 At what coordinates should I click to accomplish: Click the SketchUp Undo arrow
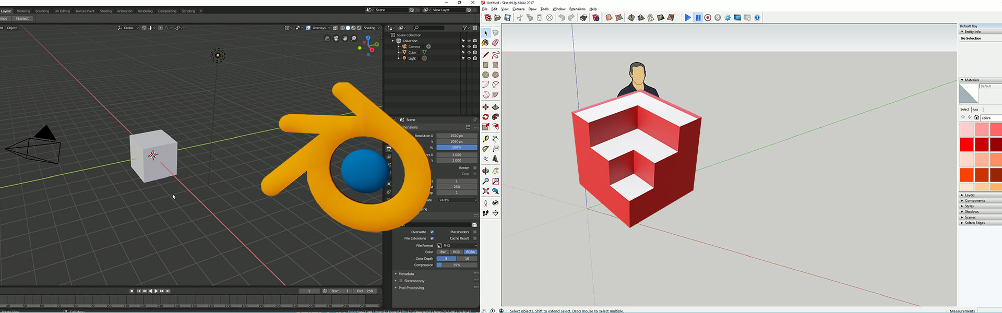(x=562, y=18)
